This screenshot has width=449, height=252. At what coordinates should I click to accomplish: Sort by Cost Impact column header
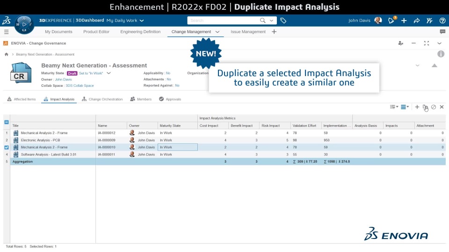coord(213,126)
